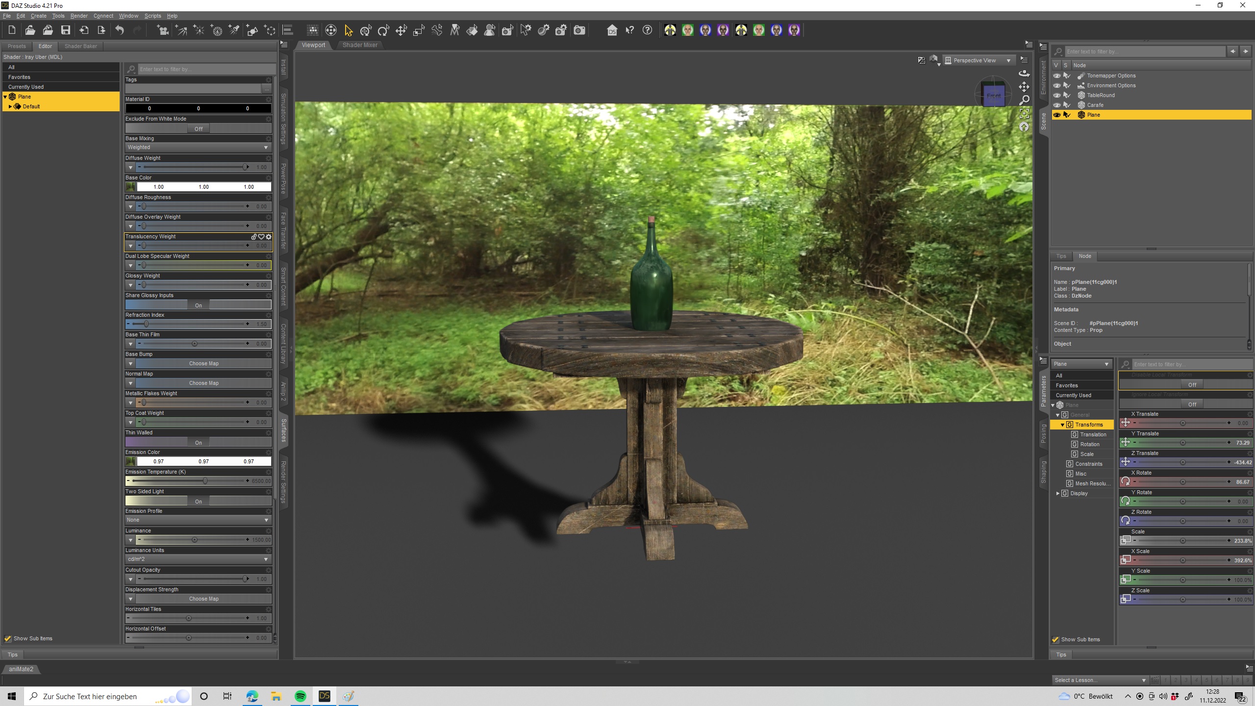This screenshot has width=1255, height=706.
Task: Select the Rotate tool
Action: (383, 30)
